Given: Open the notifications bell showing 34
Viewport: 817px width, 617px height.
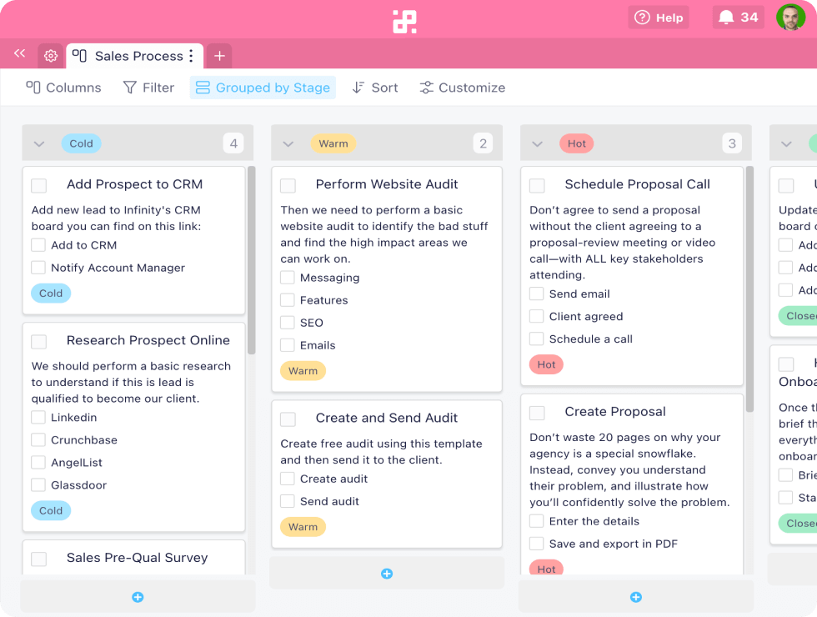Looking at the screenshot, I should pos(739,18).
